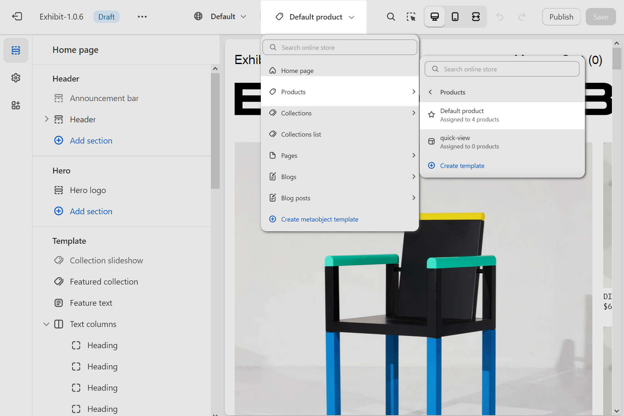Click the redo arrow icon

(x=522, y=17)
